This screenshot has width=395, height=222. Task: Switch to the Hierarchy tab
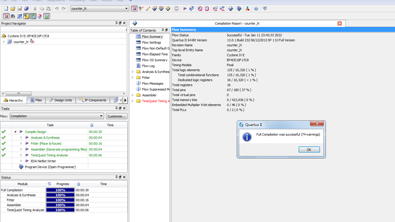(13, 100)
